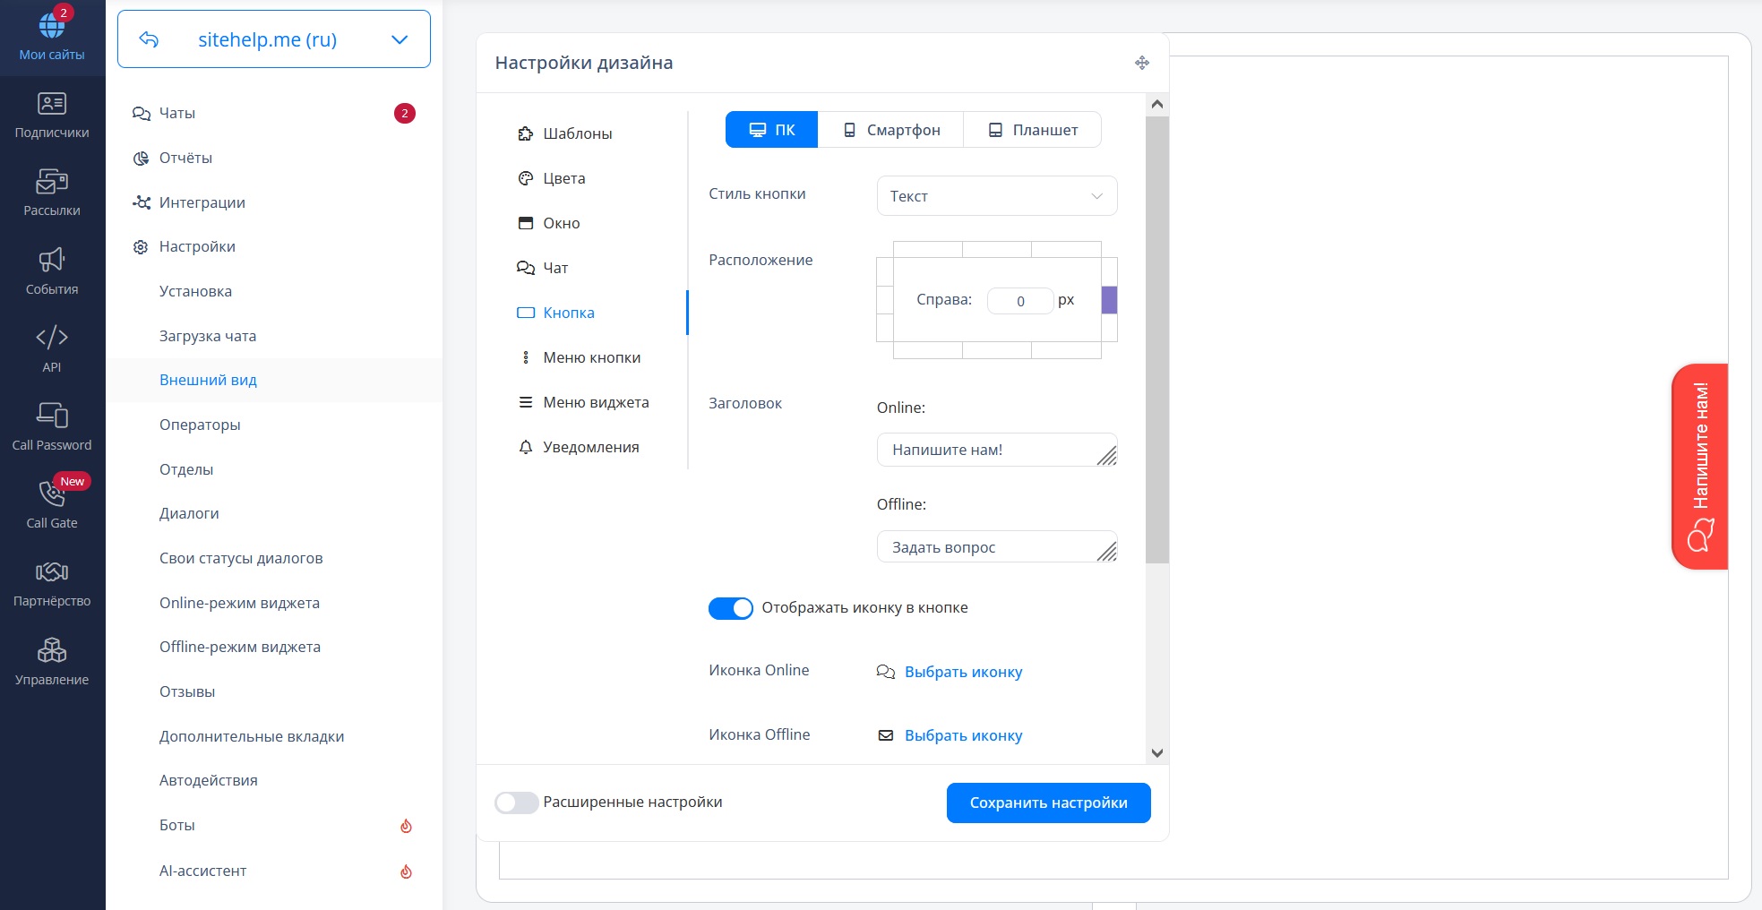Select the purple right-side position cell
This screenshot has width=1762, height=910.
click(1109, 300)
